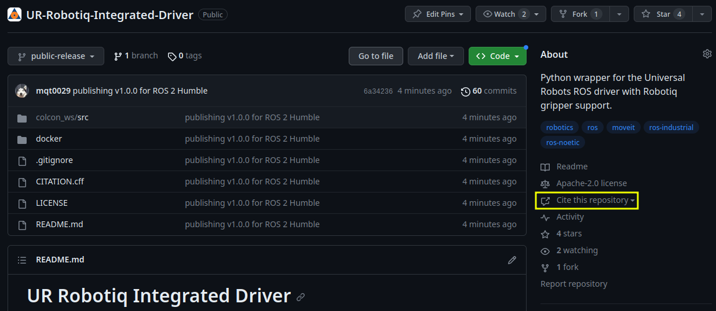Select the robotics topic tag

pyautogui.click(x=560, y=127)
